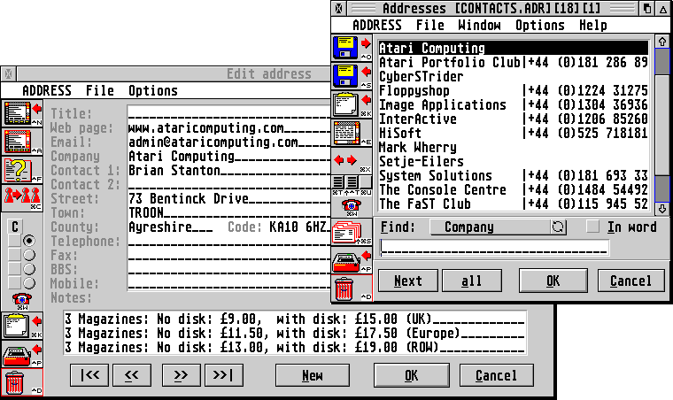Open File menu in Edit address window
The image size is (673, 400).
tap(99, 90)
